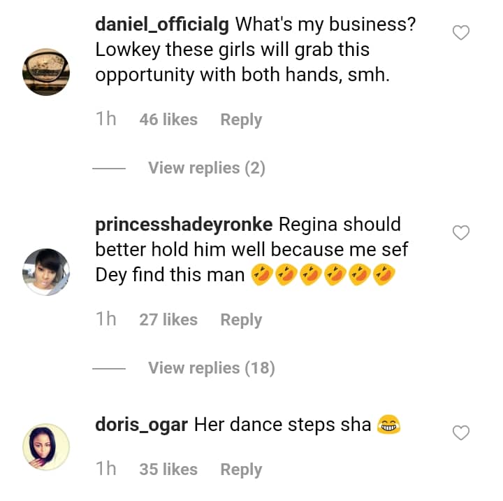
Task: View the 35 likes list
Action: pos(168,470)
